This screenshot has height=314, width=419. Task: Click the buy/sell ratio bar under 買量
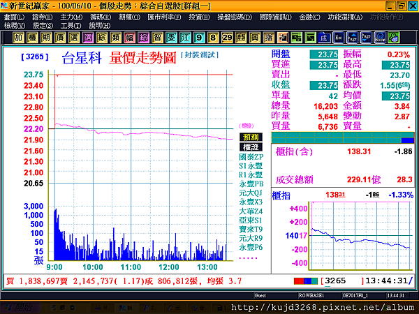click(343, 137)
